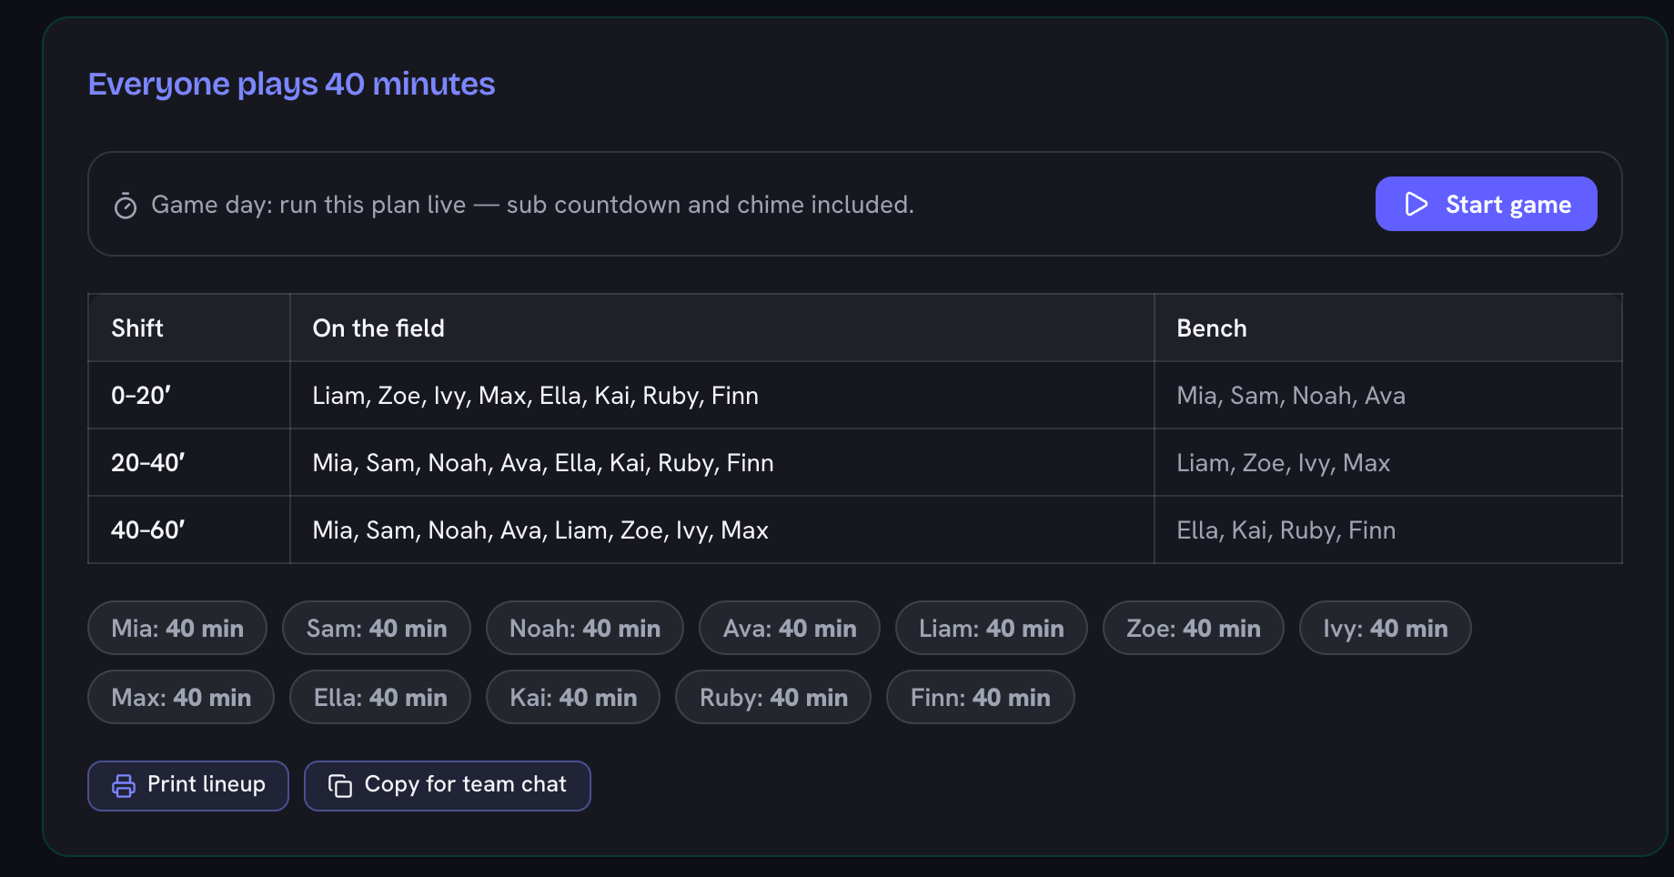1674x877 pixels.
Task: Select the Sam: 40 min chip
Action: click(x=377, y=628)
